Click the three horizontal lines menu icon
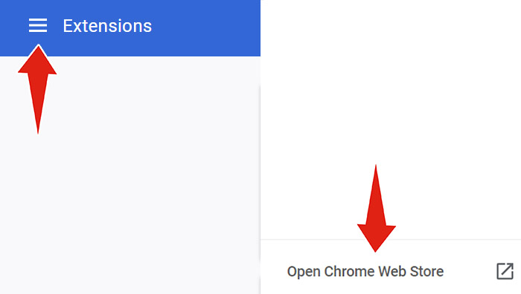The height and width of the screenshot is (294, 521). 38,25
